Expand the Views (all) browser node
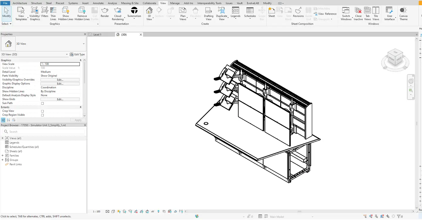This screenshot has width=422, height=220. 3,138
